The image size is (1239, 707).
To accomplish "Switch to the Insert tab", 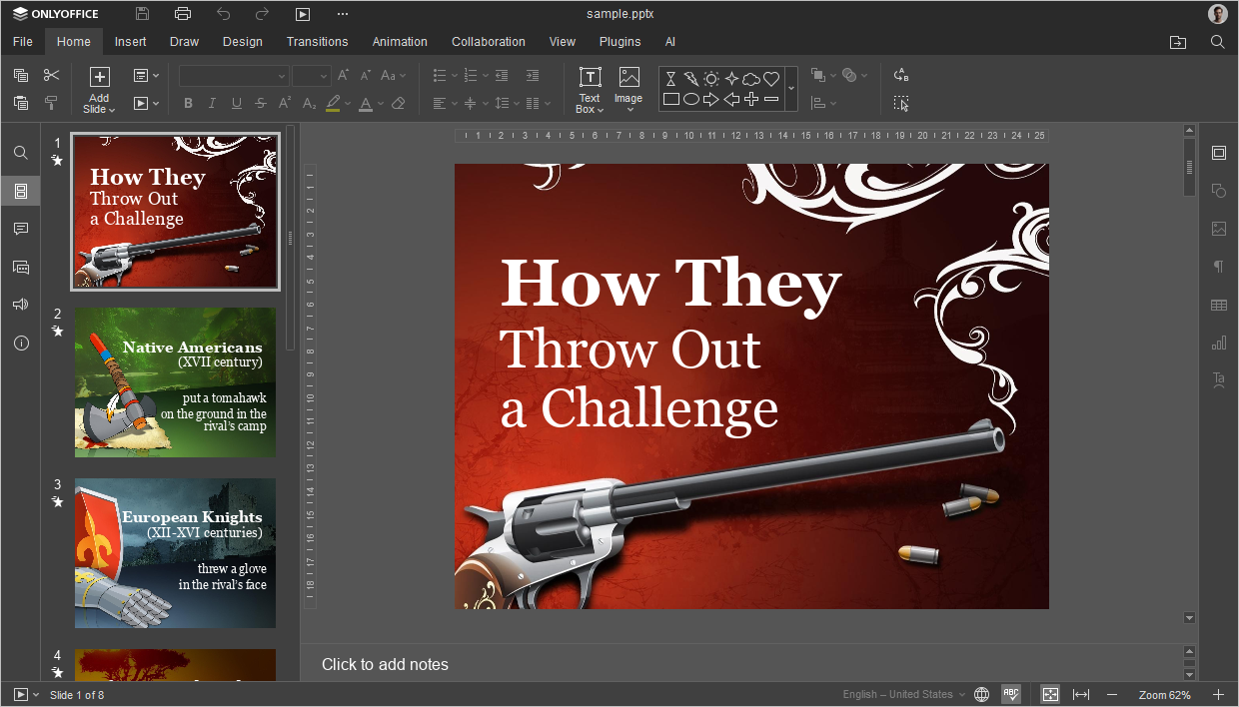I will pyautogui.click(x=130, y=42).
